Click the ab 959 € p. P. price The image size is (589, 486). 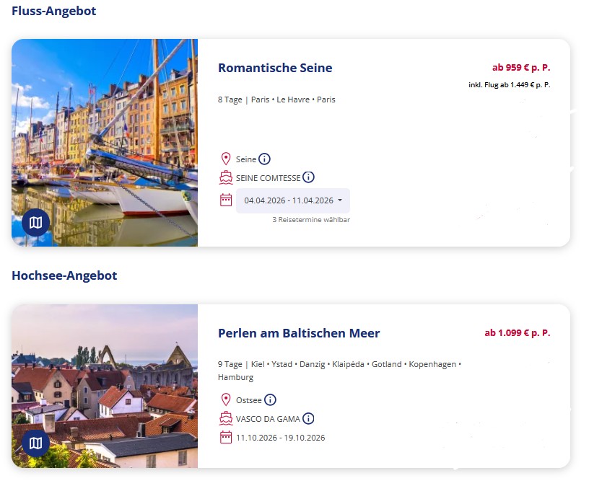click(x=521, y=68)
